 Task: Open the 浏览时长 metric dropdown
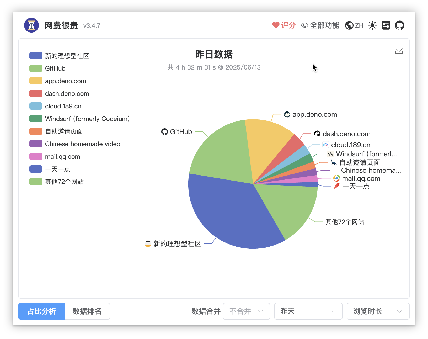[378, 311]
